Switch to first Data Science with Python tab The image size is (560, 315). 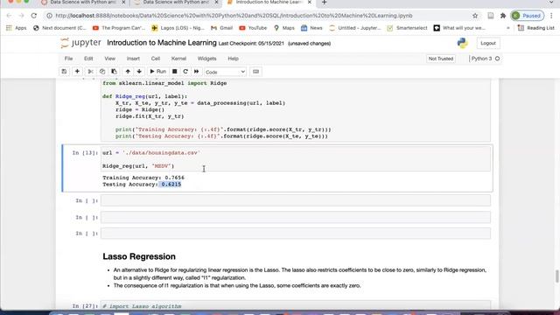point(84,3)
